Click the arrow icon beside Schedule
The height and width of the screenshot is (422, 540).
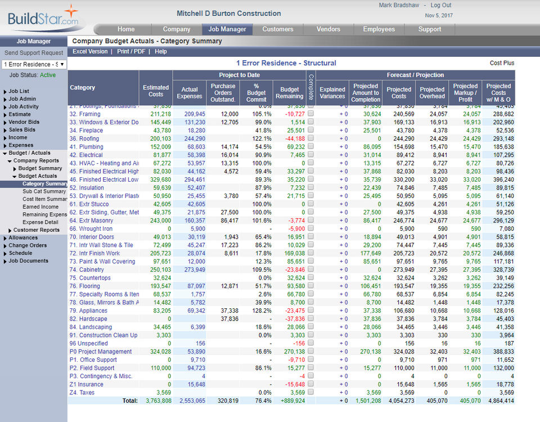5,254
